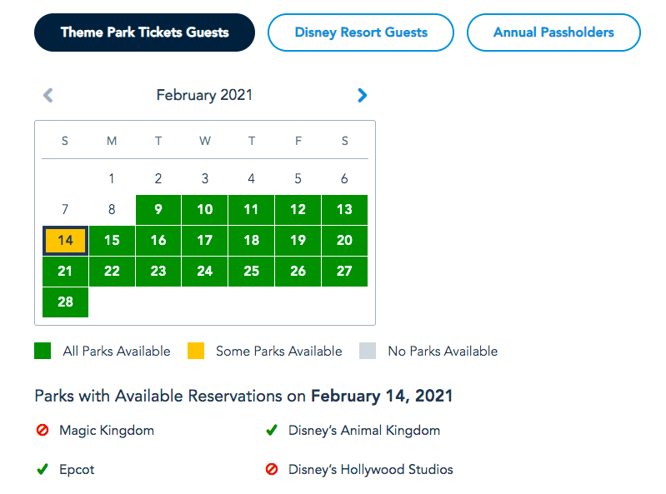Click unavailable icon beside Hollywood Studios
This screenshot has height=494, width=666.
coord(271,470)
